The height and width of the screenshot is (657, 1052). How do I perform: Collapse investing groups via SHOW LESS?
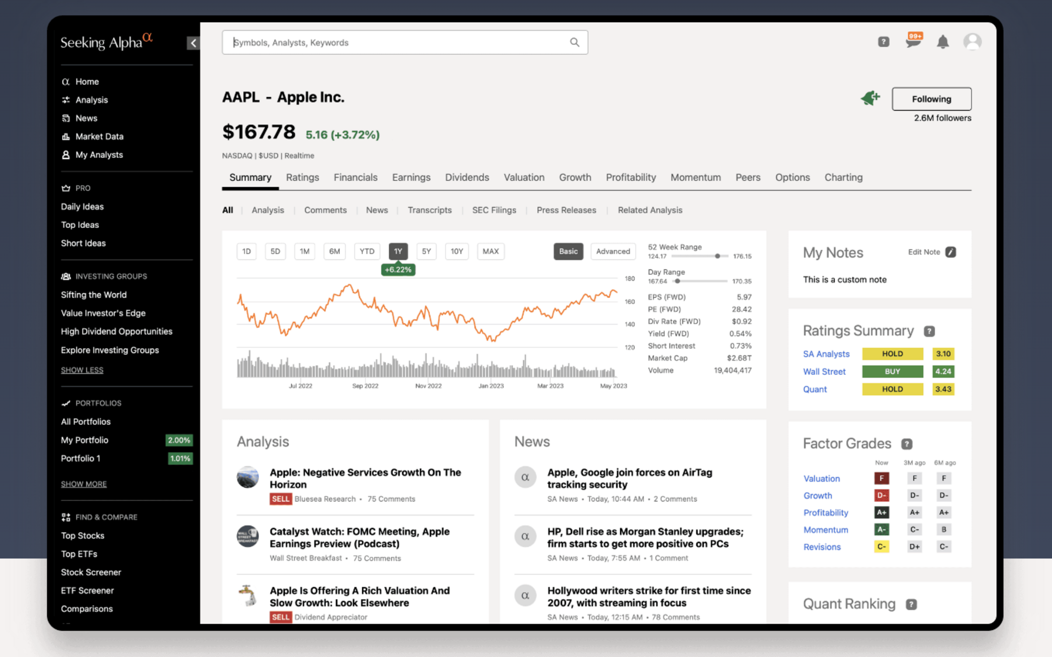pos(82,370)
